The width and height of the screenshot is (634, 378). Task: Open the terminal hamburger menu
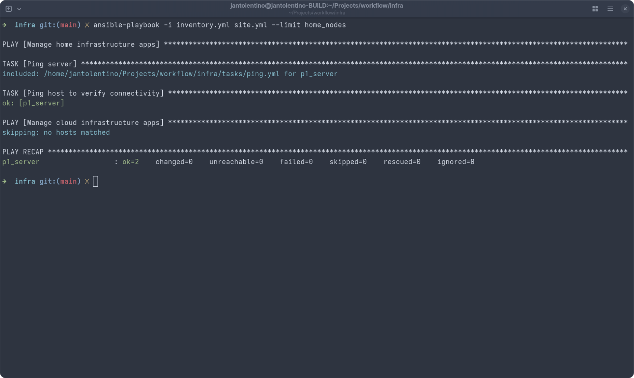[x=610, y=9]
